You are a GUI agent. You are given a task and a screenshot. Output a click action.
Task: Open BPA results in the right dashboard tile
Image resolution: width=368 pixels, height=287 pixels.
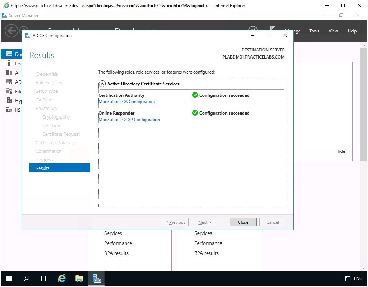pyautogui.click(x=206, y=253)
